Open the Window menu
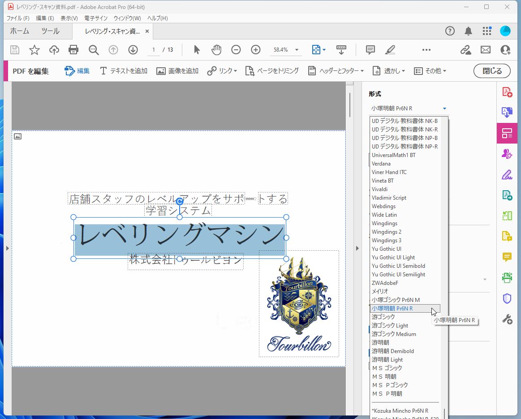 127,18
